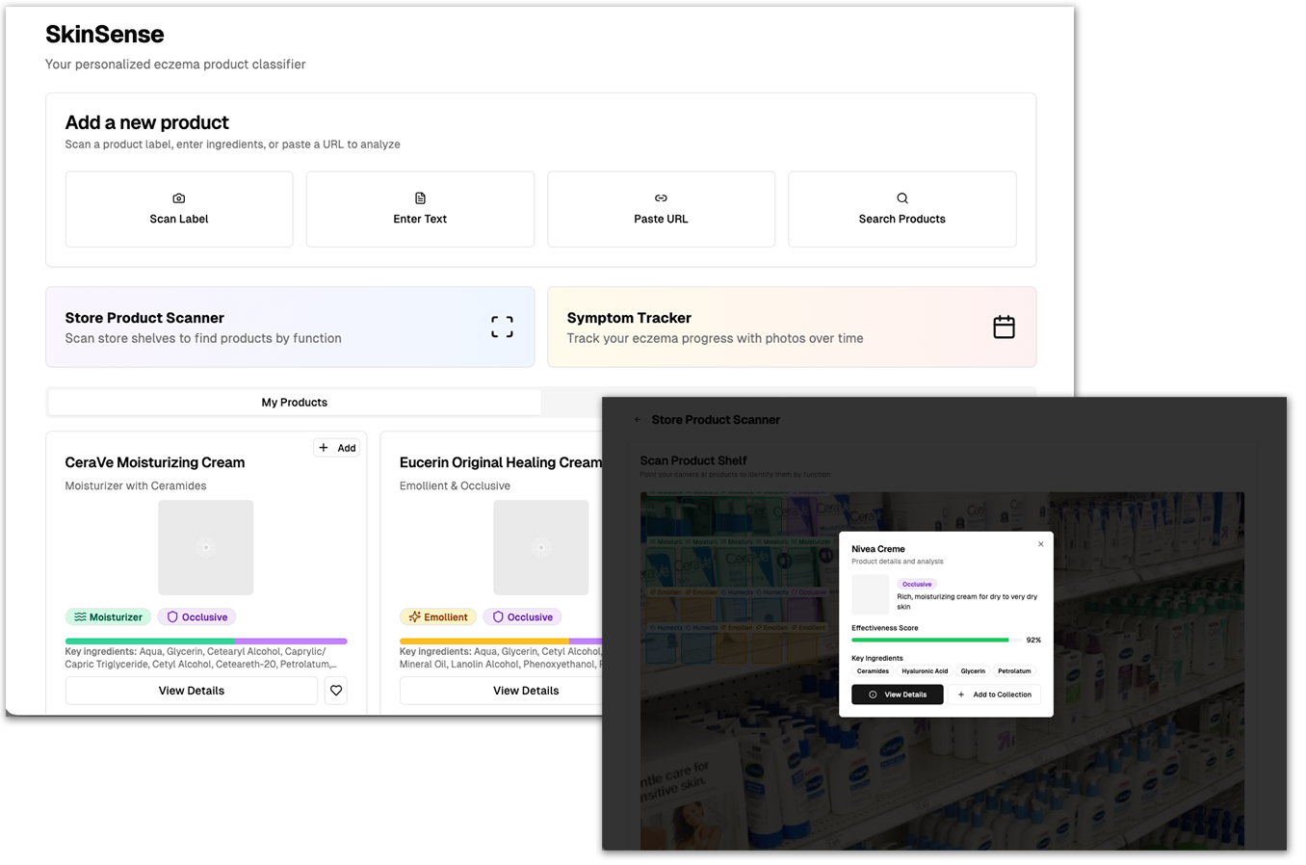
Task: Click the magnifier icon on Search Products
Action: click(x=902, y=198)
